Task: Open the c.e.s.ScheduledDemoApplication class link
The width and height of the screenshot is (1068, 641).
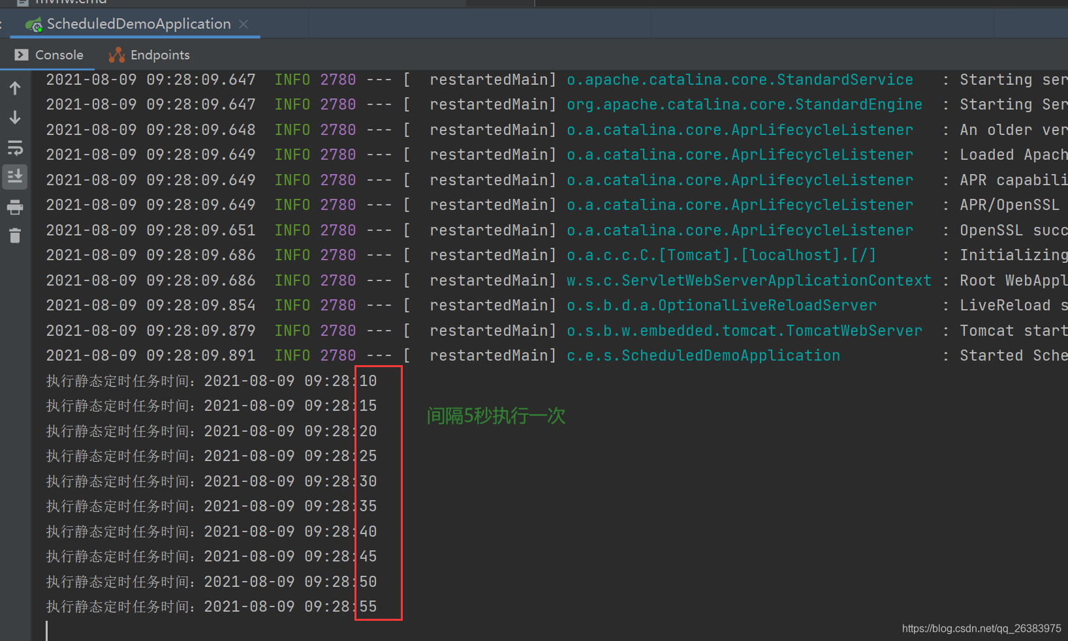Action: [x=703, y=355]
